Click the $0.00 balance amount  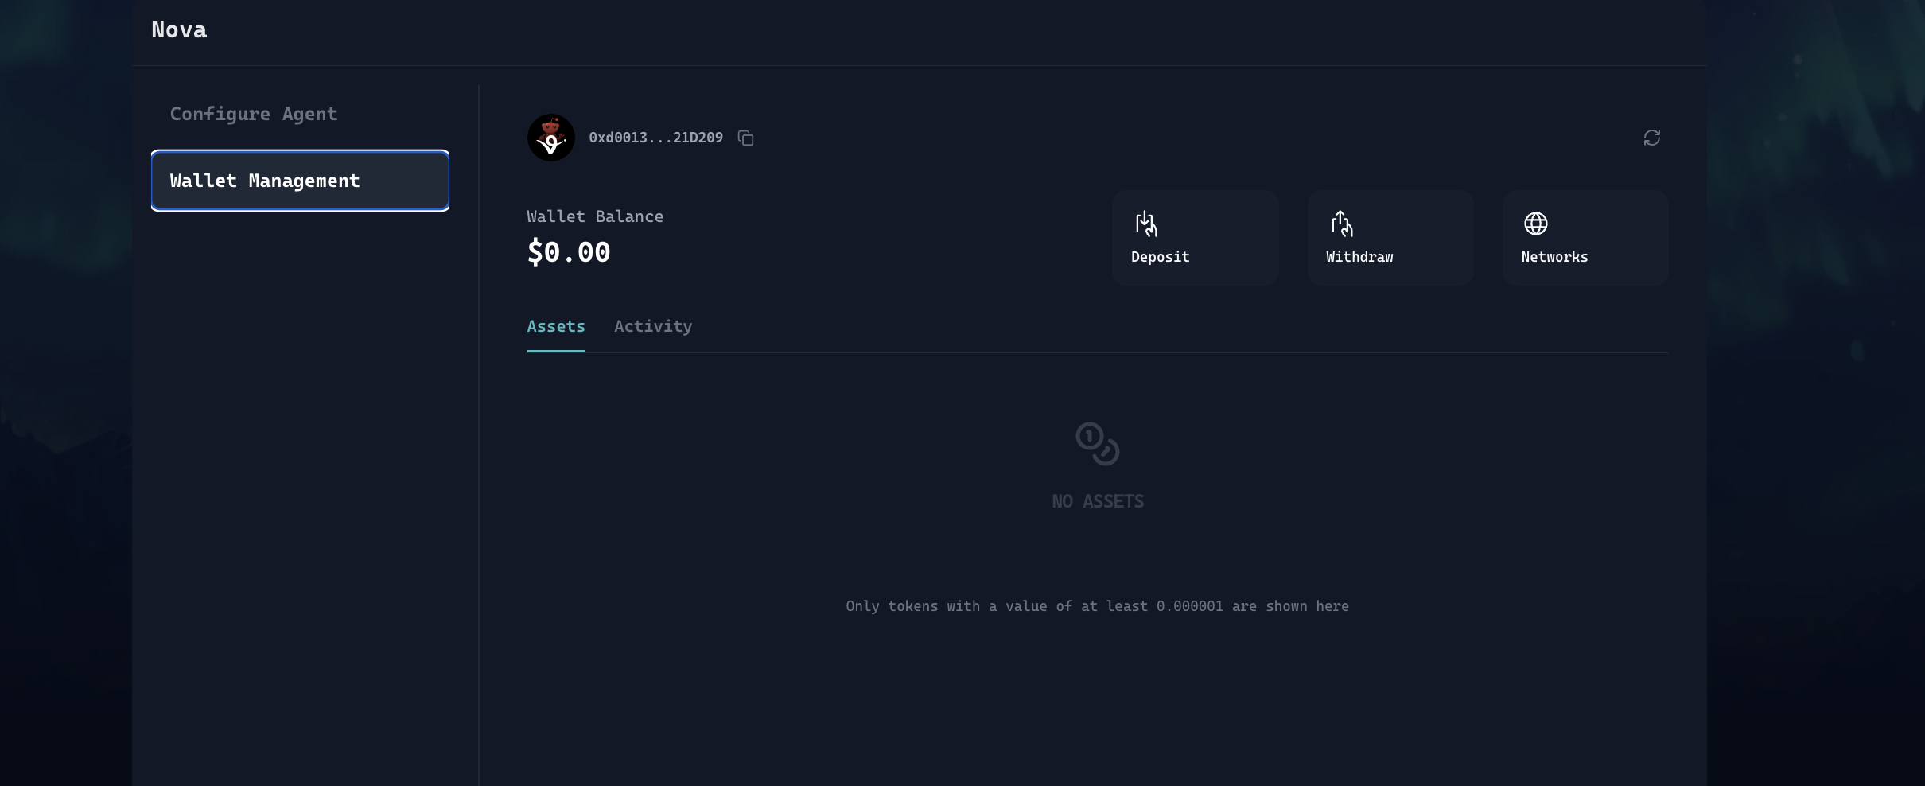(568, 252)
